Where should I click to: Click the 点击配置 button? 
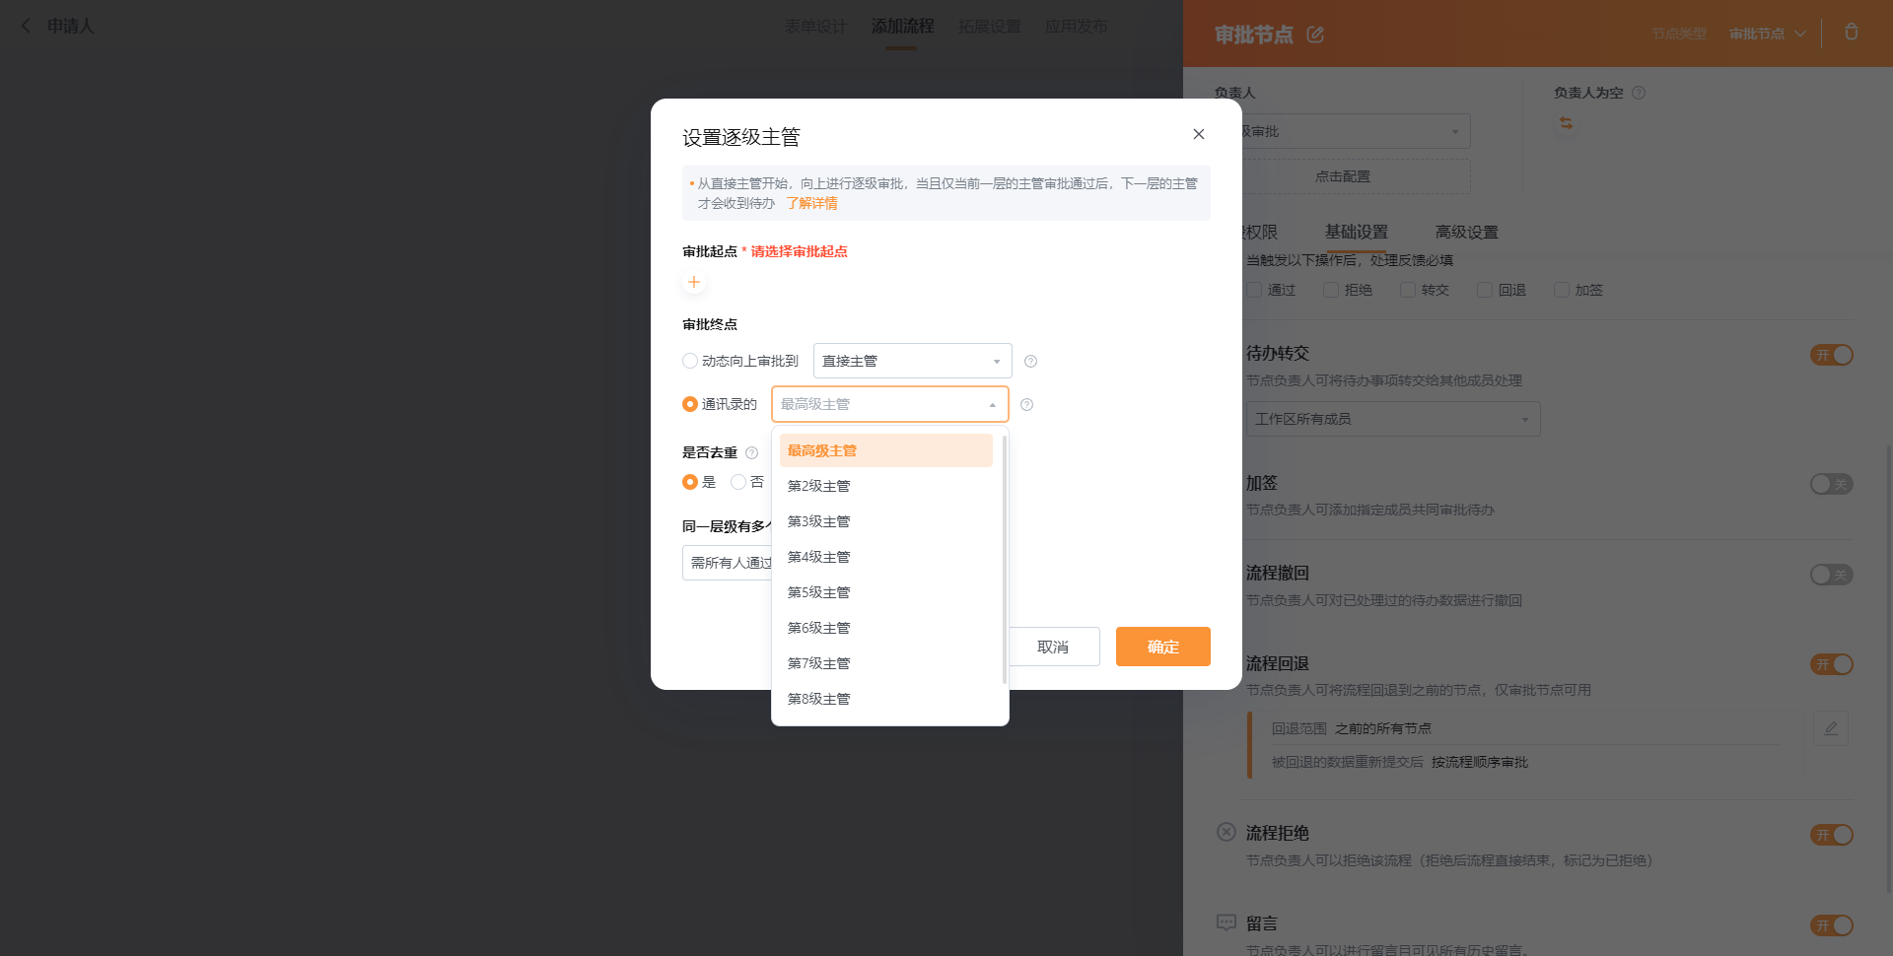(1356, 176)
